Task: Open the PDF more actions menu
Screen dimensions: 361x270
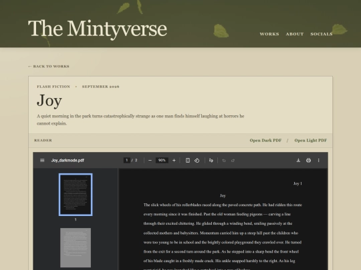Action: click(x=319, y=160)
